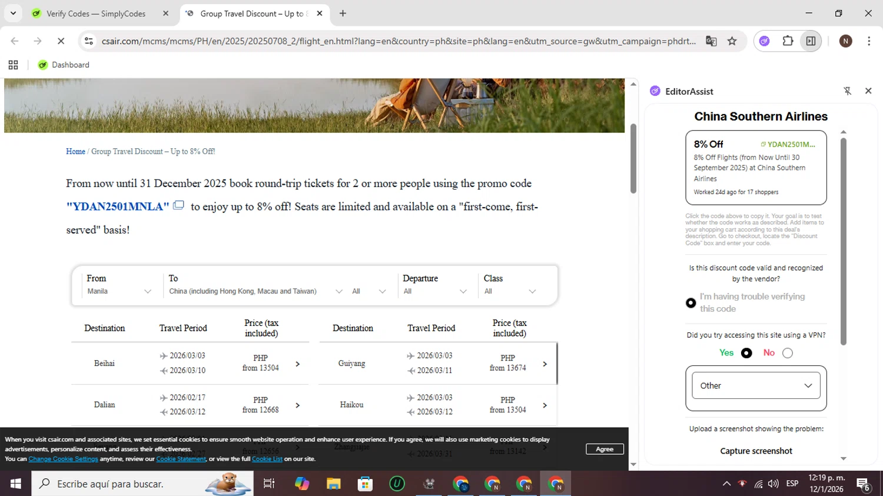883x496 pixels.
Task: Switch ESP keyboard language indicator
Action: click(x=792, y=484)
